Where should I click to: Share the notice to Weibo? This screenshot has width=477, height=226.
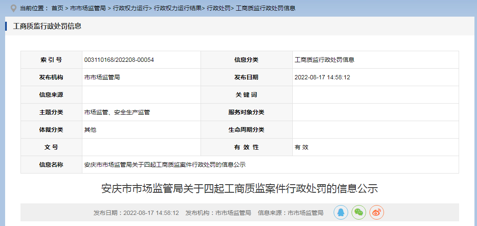[x=377, y=212]
